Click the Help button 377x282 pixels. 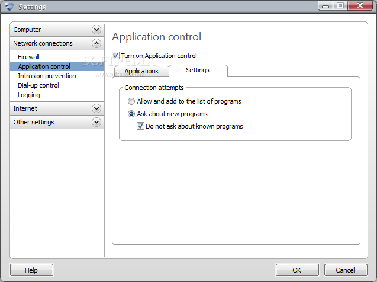coord(31,270)
